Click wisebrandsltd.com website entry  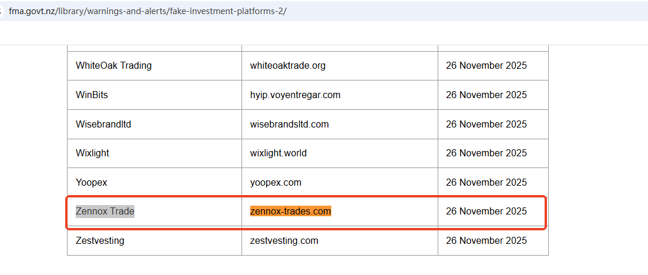289,124
